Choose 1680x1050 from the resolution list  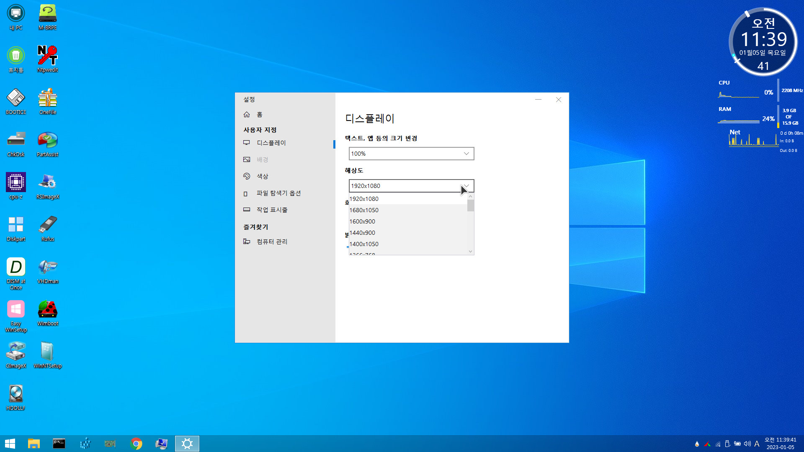tap(408, 210)
